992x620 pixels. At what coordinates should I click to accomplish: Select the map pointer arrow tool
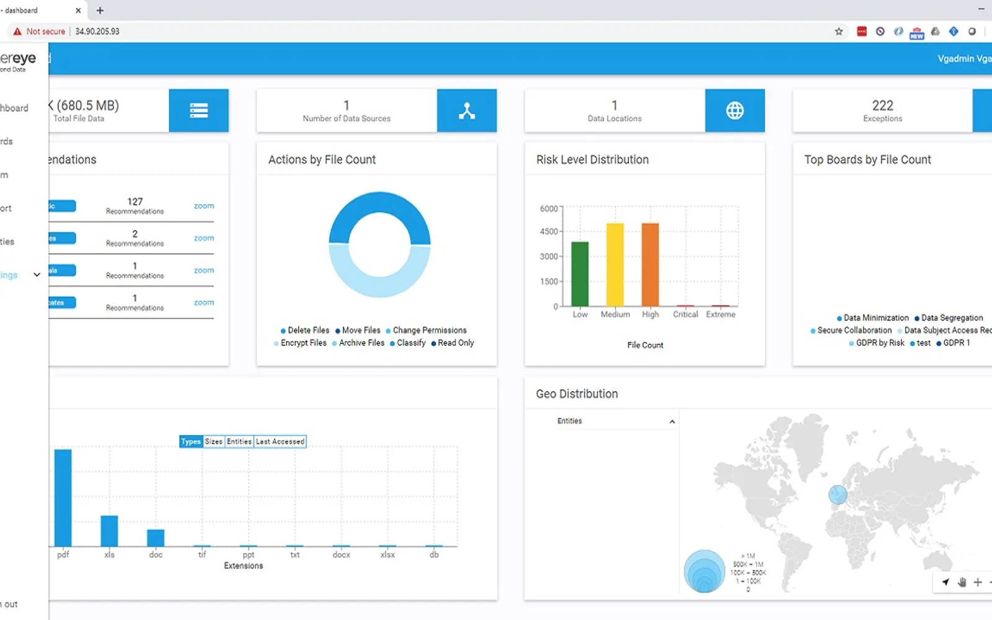click(945, 582)
